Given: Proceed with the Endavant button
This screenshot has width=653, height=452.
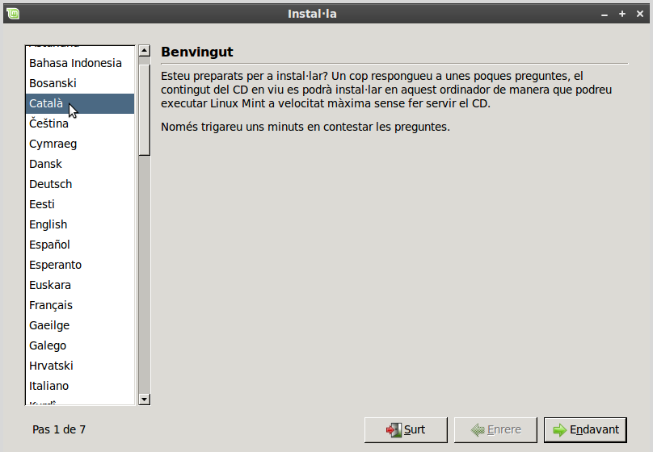Looking at the screenshot, I should click(x=585, y=430).
